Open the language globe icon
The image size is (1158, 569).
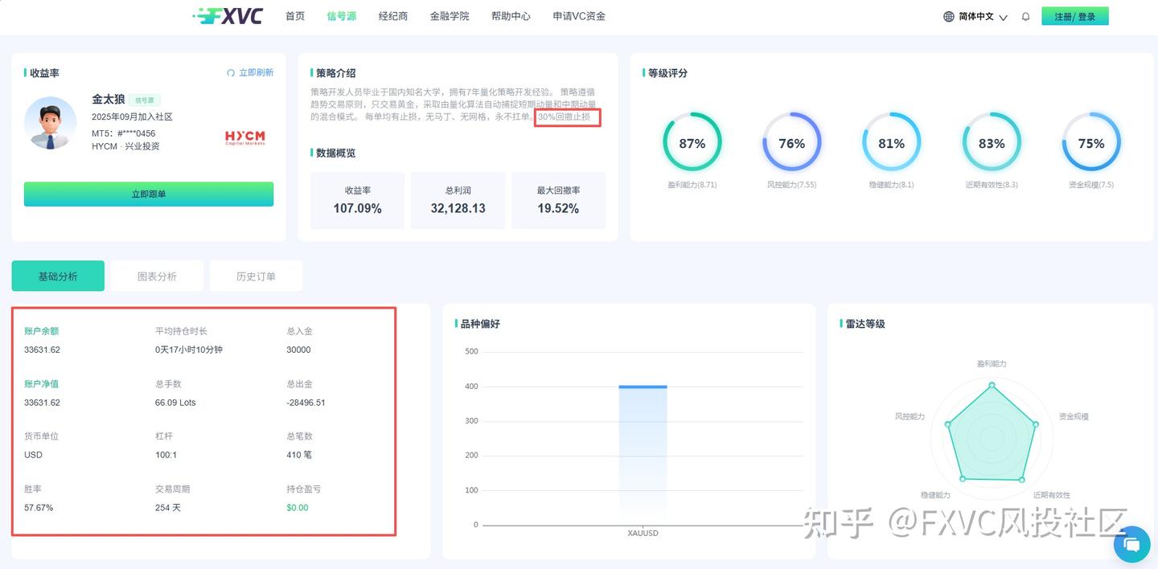point(951,15)
